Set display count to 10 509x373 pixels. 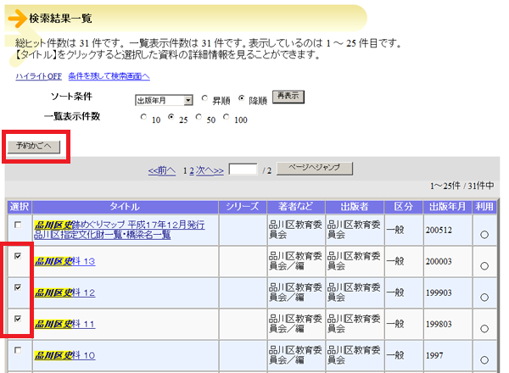click(143, 117)
